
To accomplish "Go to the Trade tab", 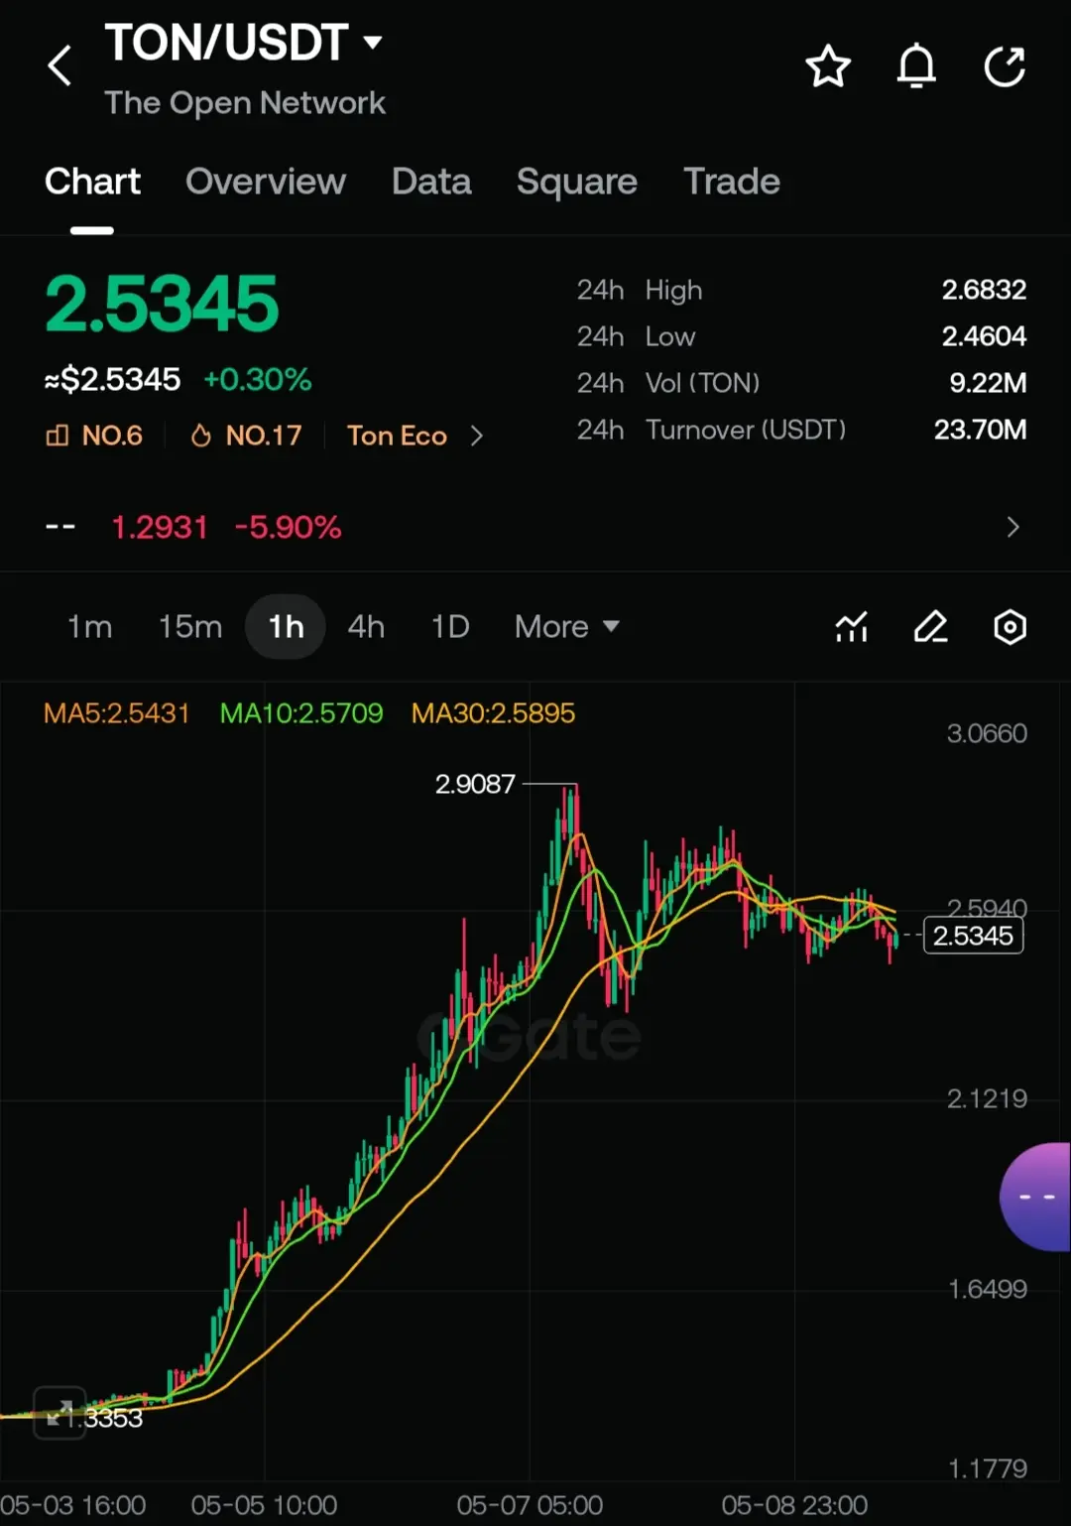I will (732, 182).
